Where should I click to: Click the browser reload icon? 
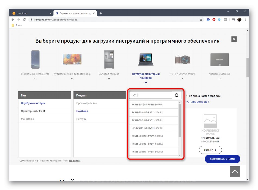(24, 20)
